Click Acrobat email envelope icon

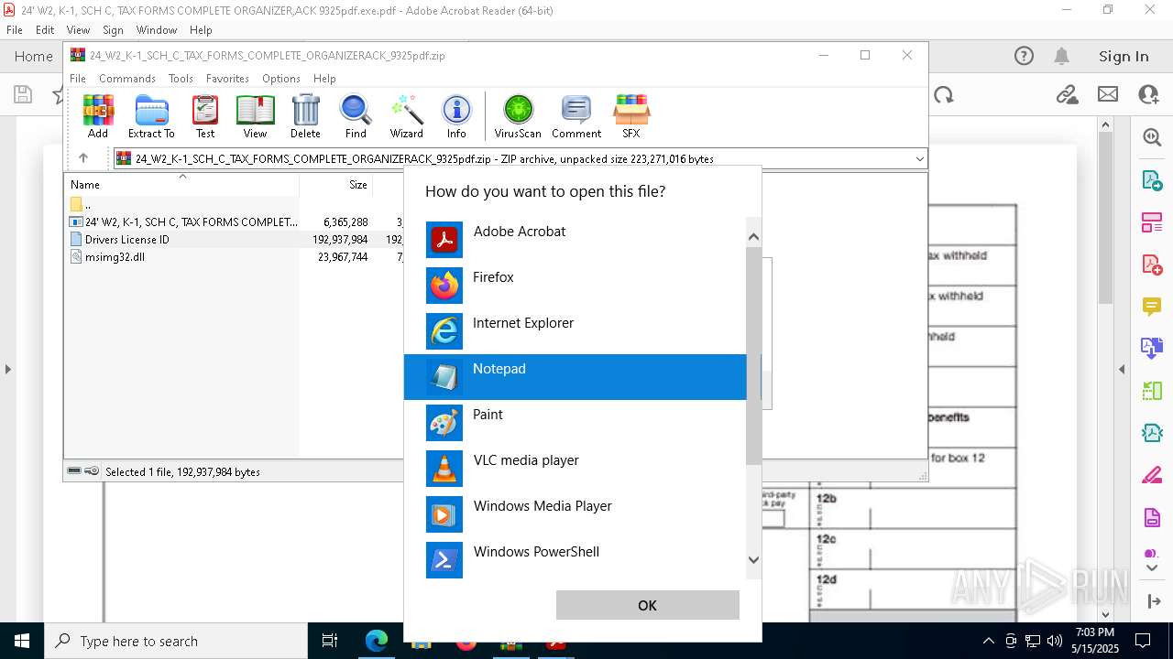coord(1108,94)
